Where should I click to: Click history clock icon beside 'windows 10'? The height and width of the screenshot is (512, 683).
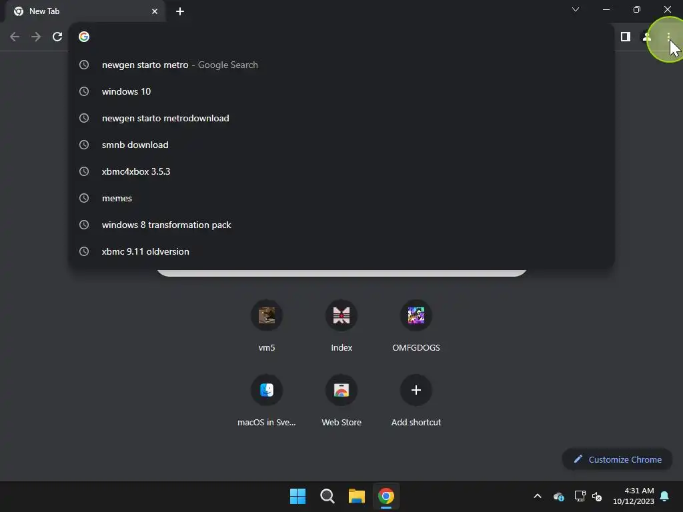click(84, 91)
